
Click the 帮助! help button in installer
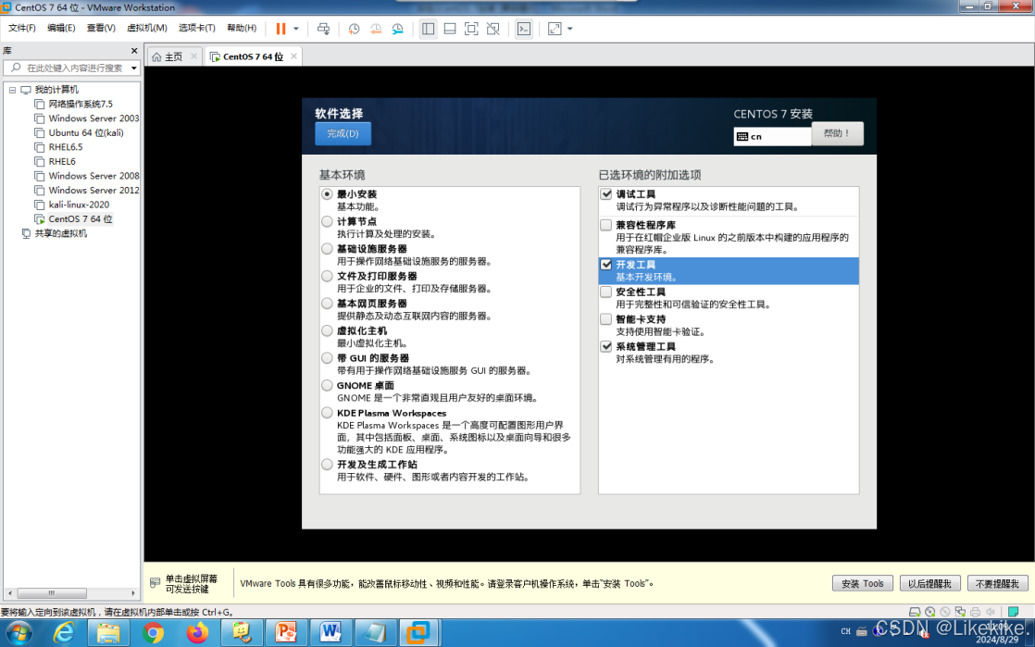coord(837,133)
